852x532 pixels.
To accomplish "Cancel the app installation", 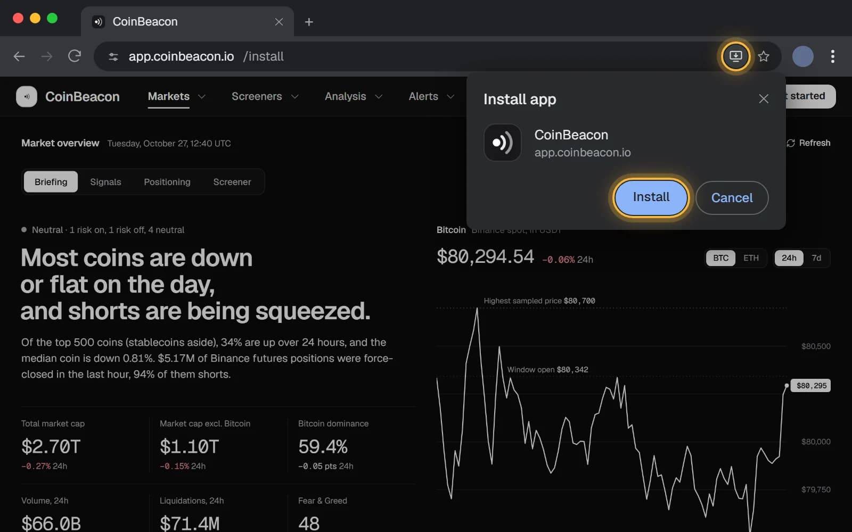I will tap(732, 198).
